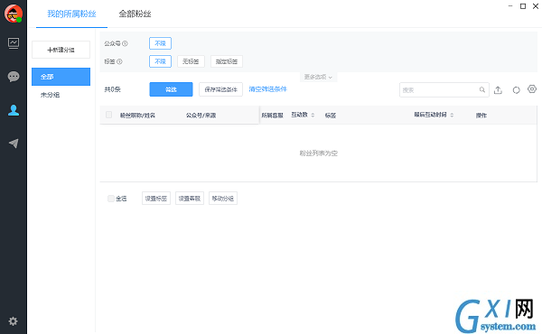
Task: Maximize the application window
Action: coord(523,6)
